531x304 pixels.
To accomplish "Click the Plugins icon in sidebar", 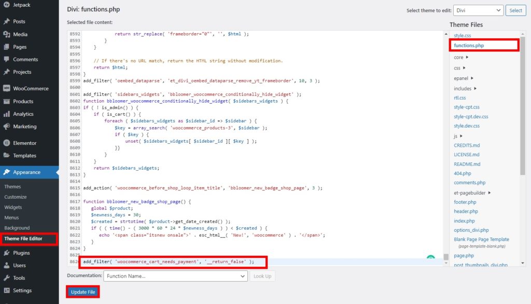I will coord(6,253).
